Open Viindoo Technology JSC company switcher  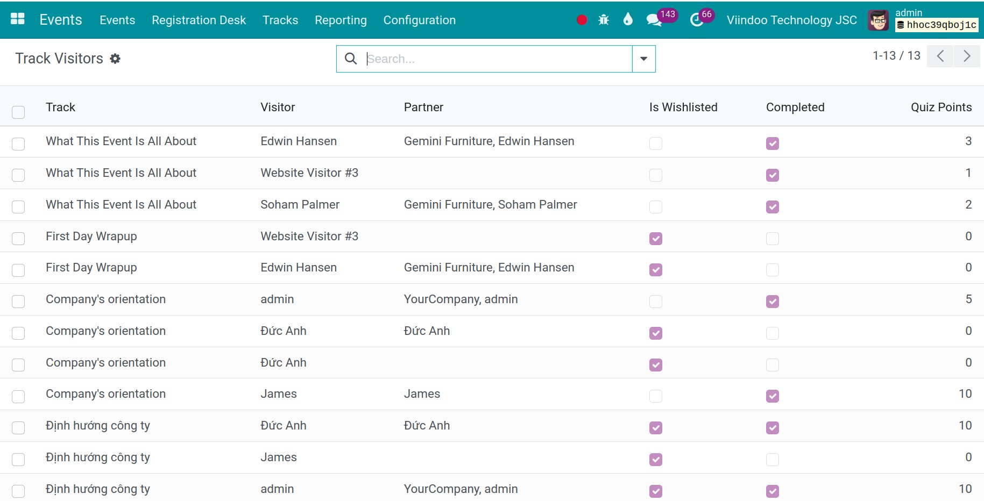791,20
